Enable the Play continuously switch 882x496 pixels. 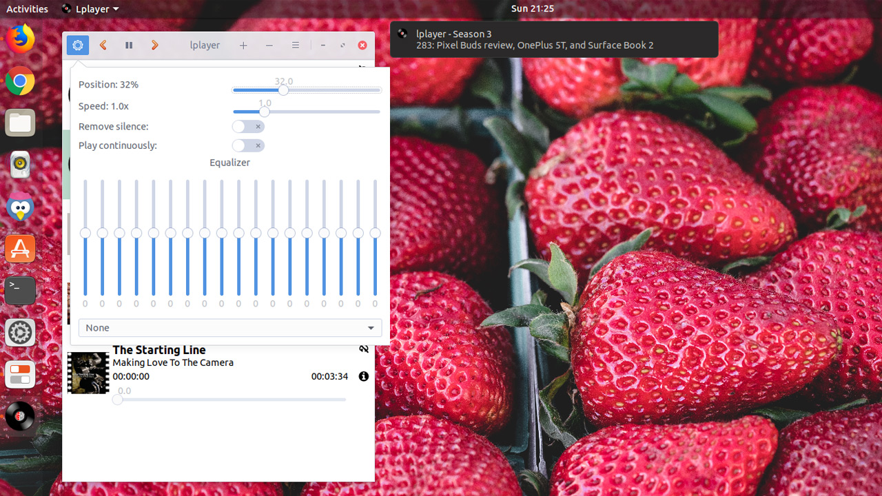[248, 145]
